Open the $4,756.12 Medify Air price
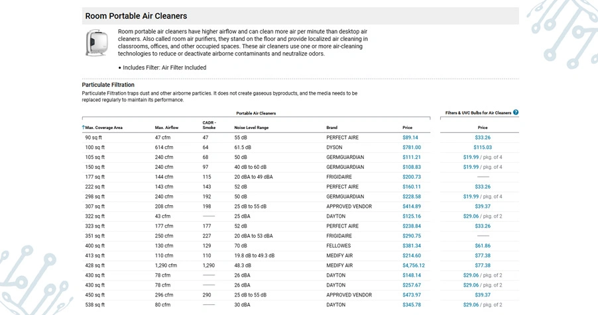Screen dimensions: 598x315 point(414,265)
